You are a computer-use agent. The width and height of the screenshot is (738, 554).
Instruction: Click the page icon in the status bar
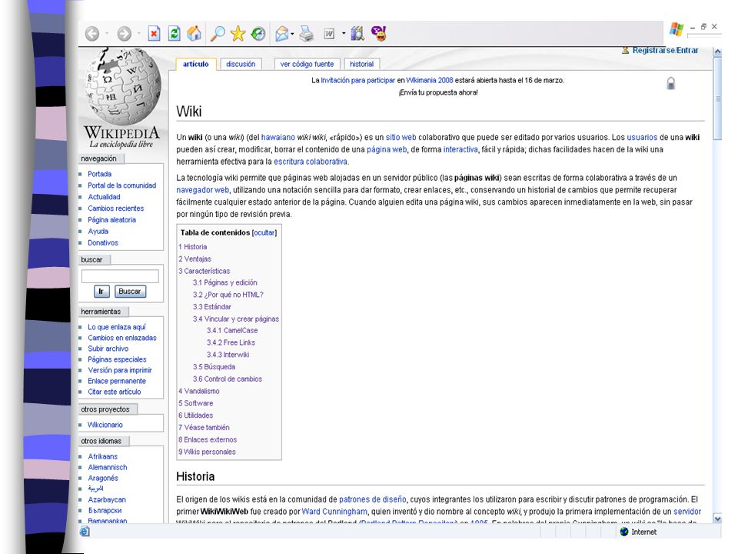click(x=85, y=532)
